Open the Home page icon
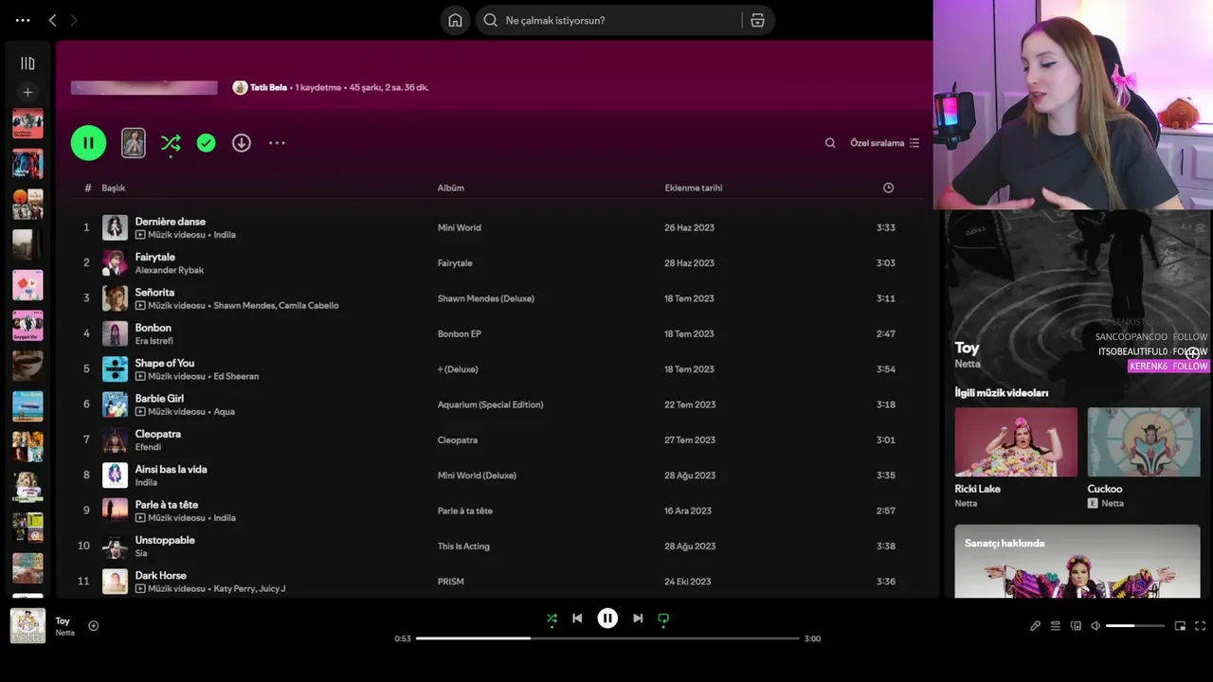This screenshot has height=682, width=1213. pos(455,20)
